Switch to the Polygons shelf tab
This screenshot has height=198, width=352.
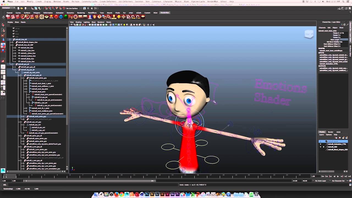coord(37,13)
